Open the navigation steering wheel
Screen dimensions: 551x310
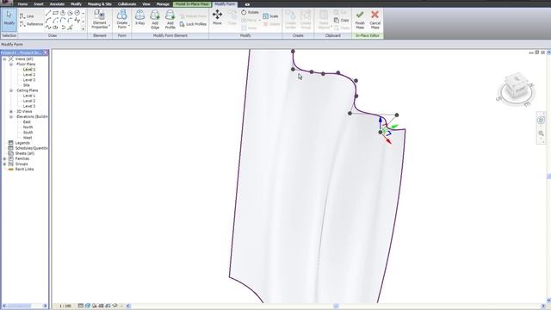541,121
